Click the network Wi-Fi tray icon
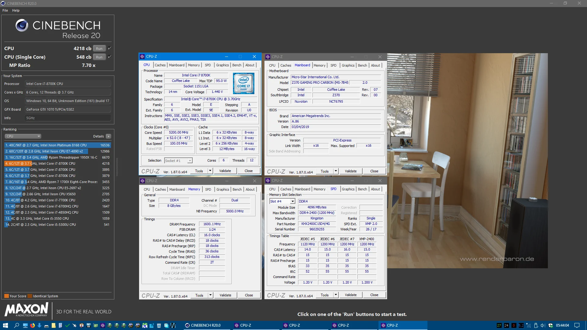 coord(529,325)
